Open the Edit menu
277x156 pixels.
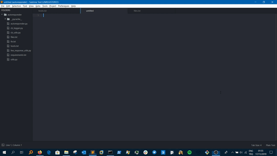[8, 6]
